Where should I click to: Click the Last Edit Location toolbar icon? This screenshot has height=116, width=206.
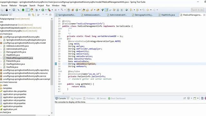tap(144, 10)
